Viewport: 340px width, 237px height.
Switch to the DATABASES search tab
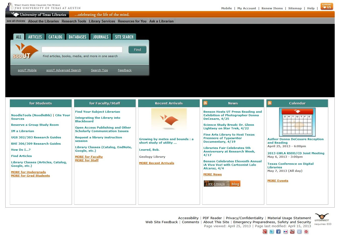[77, 37]
